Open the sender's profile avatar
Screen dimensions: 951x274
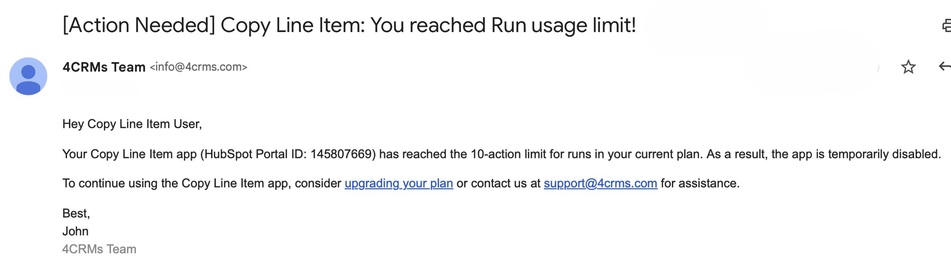(x=28, y=76)
